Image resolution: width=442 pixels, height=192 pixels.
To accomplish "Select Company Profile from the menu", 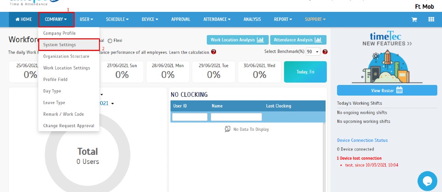I will tap(69, 33).
